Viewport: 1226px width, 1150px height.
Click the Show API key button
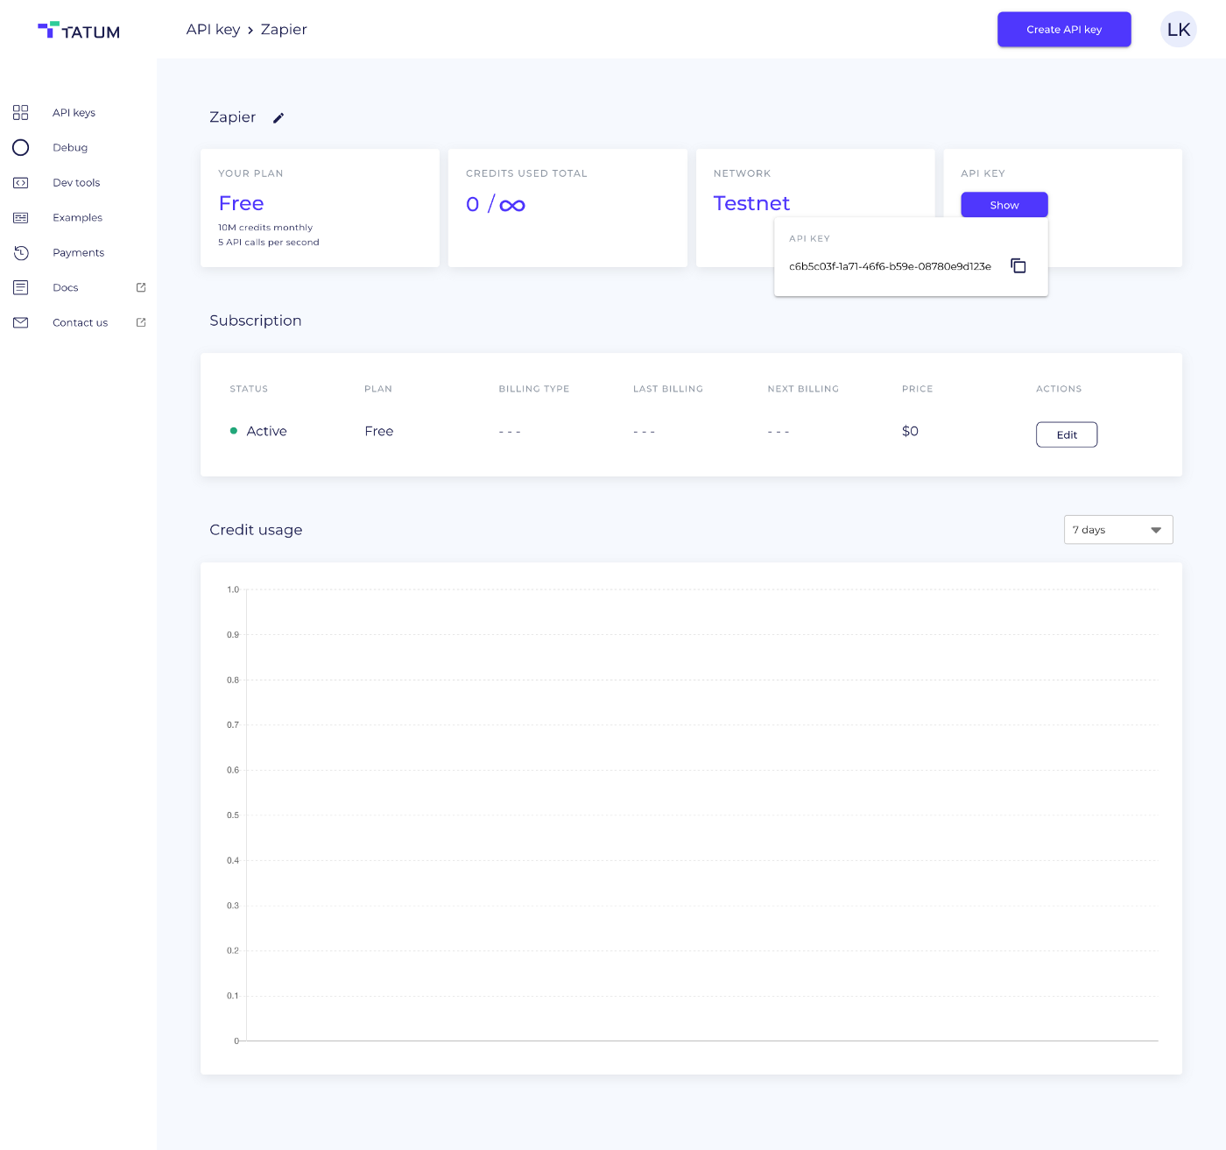click(1004, 205)
